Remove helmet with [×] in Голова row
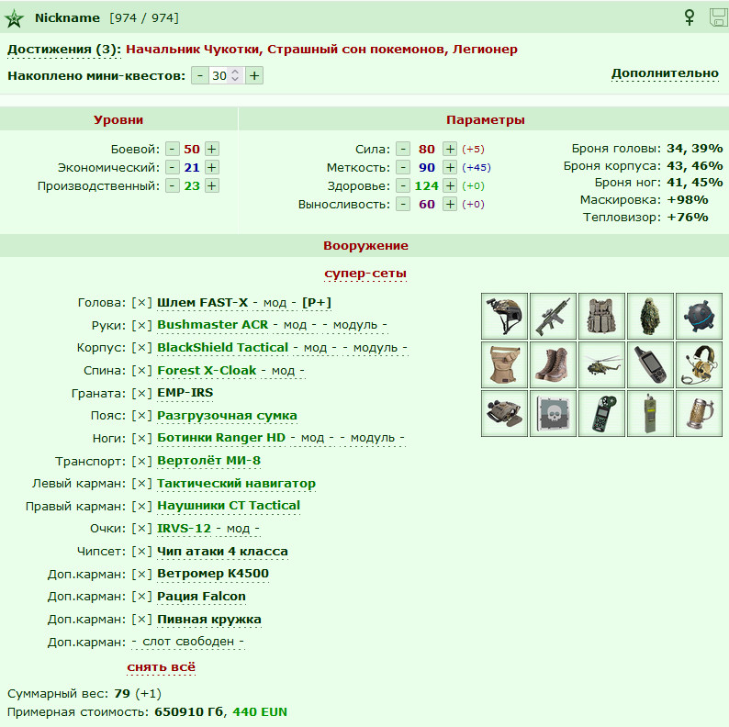729x727 pixels. click(x=141, y=303)
